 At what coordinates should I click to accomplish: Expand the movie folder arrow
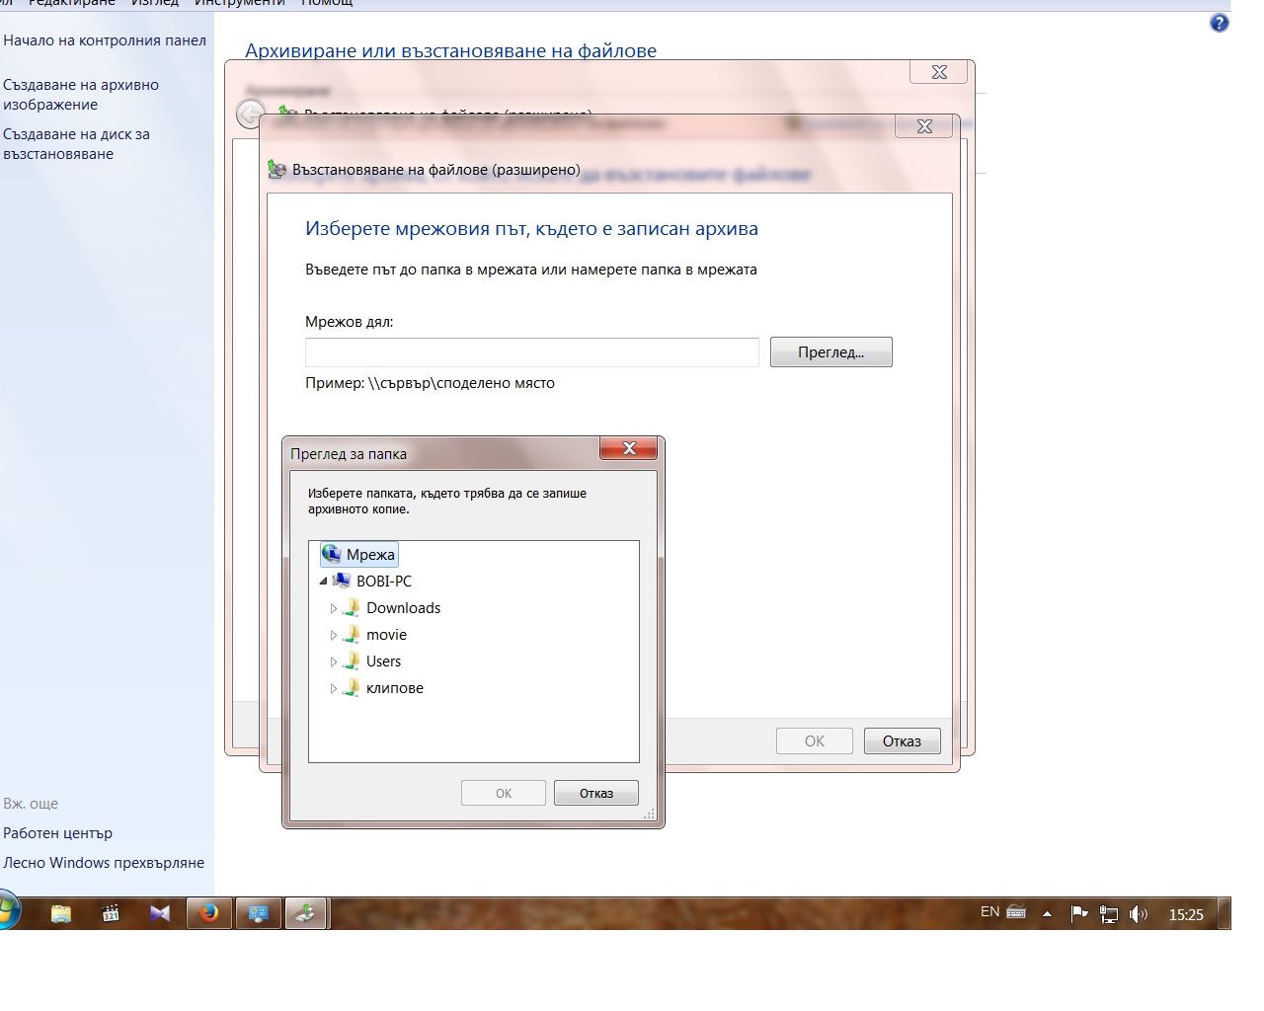(x=334, y=636)
